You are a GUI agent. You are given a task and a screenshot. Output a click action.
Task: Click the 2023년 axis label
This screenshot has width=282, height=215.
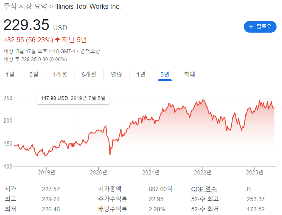click(x=255, y=172)
